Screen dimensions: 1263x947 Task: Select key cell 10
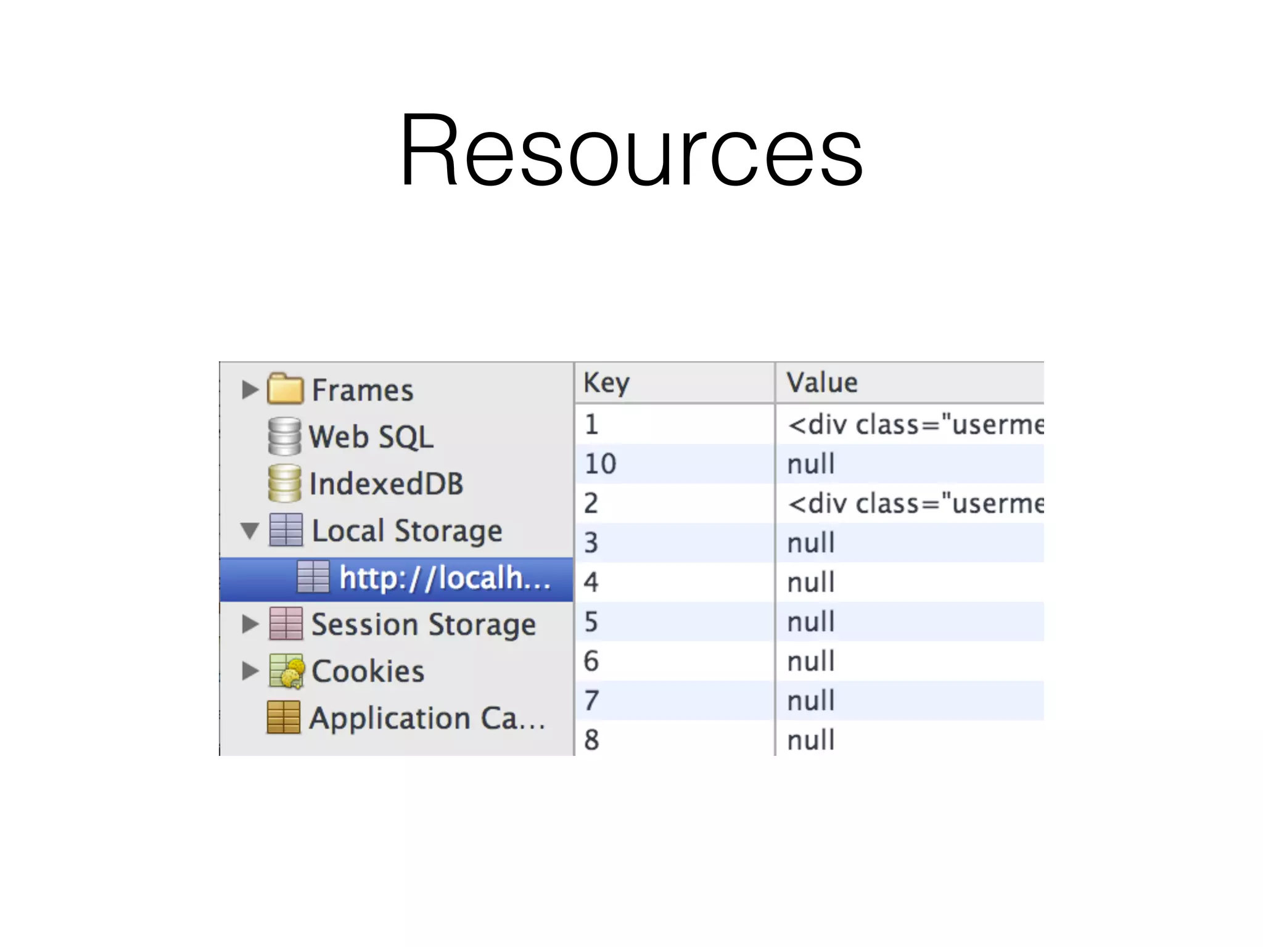click(x=675, y=464)
